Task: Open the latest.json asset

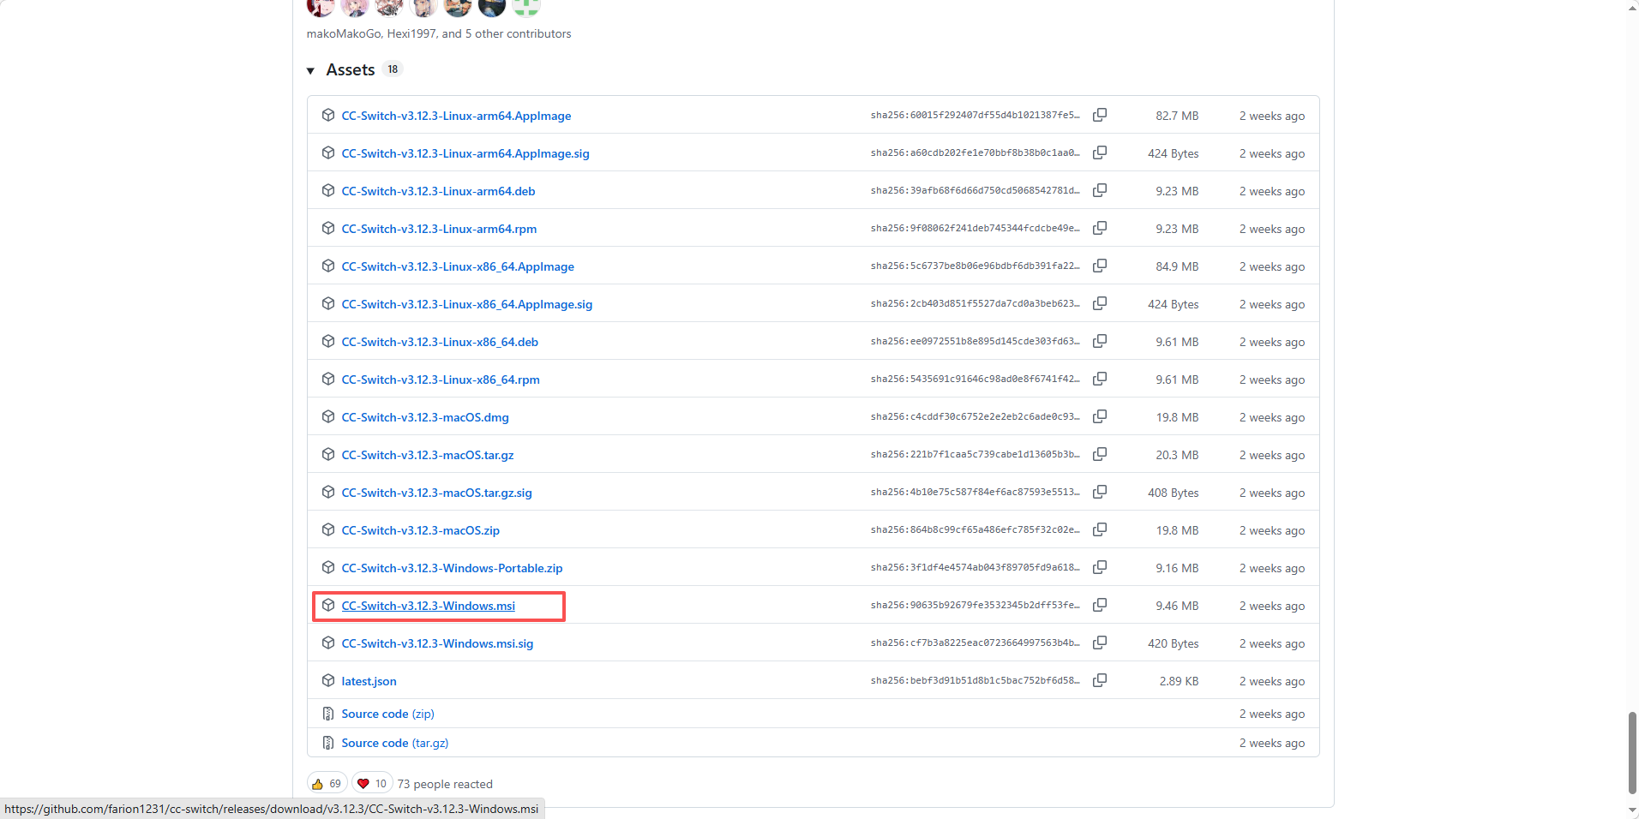Action: [369, 681]
